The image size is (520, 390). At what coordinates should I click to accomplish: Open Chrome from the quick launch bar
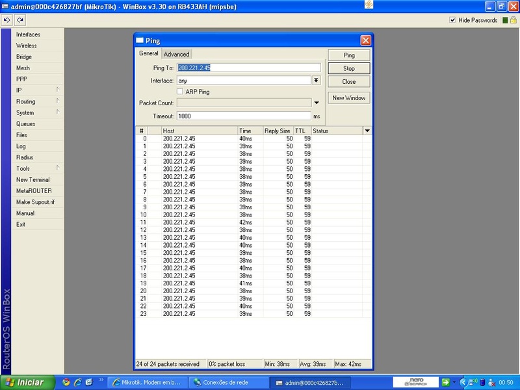tap(66, 382)
